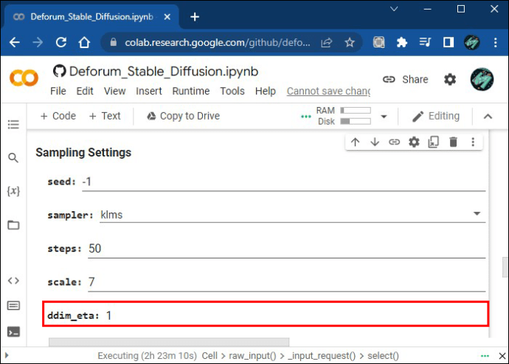Click Cannot save changes link
The height and width of the screenshot is (364, 509).
328,92
